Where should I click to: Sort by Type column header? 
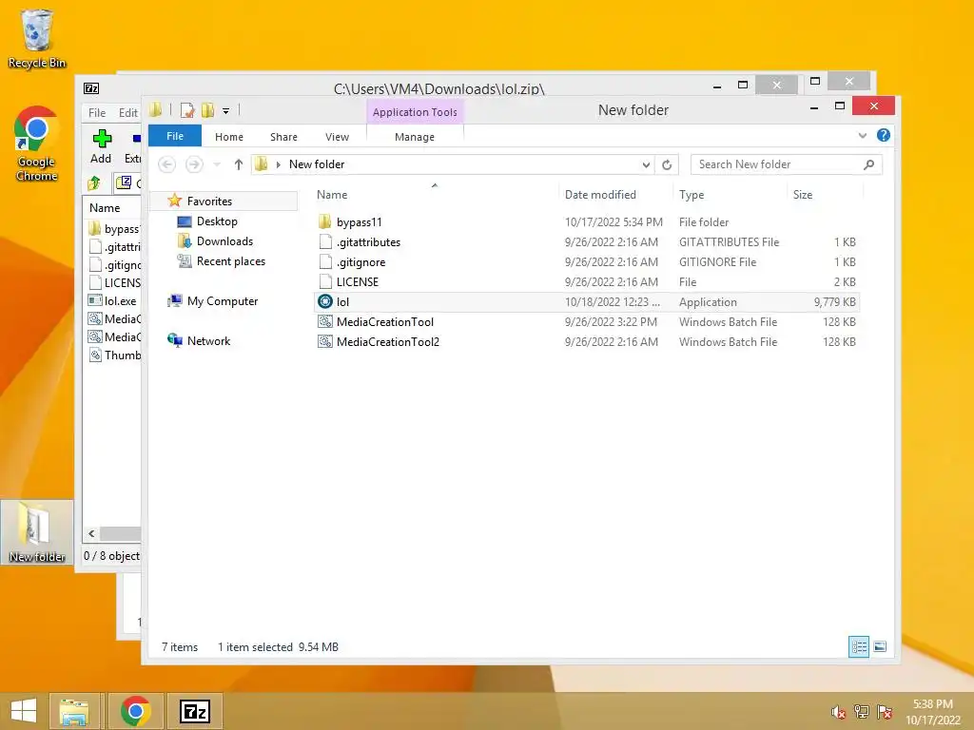tap(692, 195)
